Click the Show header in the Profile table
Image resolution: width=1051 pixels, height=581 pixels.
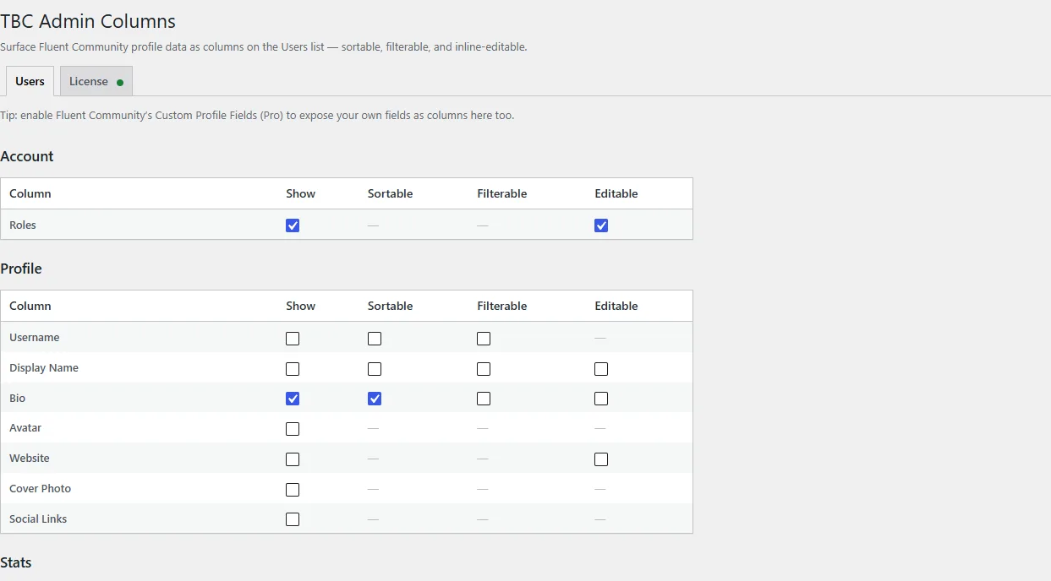300,306
